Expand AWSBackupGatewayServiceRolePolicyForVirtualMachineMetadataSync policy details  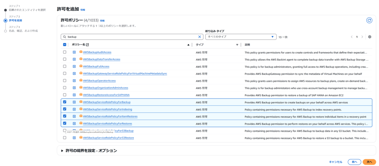pyautogui.click(x=74, y=73)
